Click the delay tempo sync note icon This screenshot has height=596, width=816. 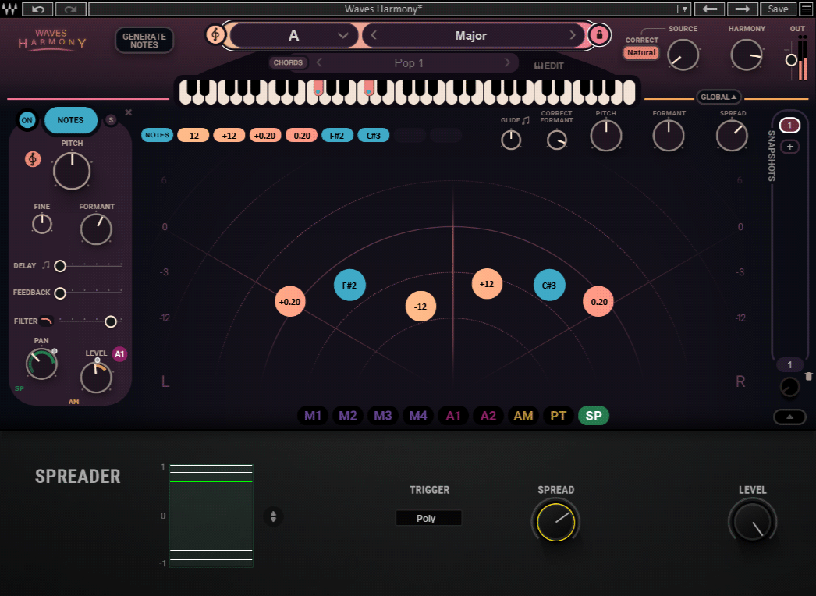[x=46, y=265]
